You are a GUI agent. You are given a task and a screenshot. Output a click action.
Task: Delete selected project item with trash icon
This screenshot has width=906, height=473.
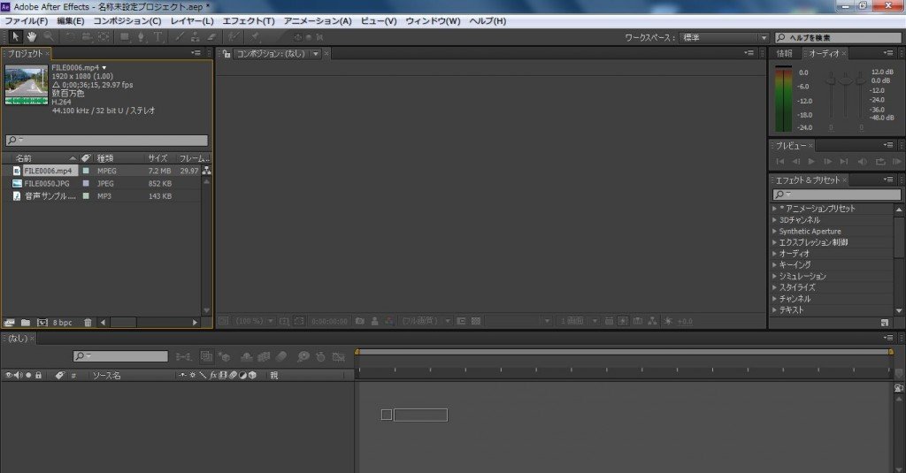click(x=88, y=323)
